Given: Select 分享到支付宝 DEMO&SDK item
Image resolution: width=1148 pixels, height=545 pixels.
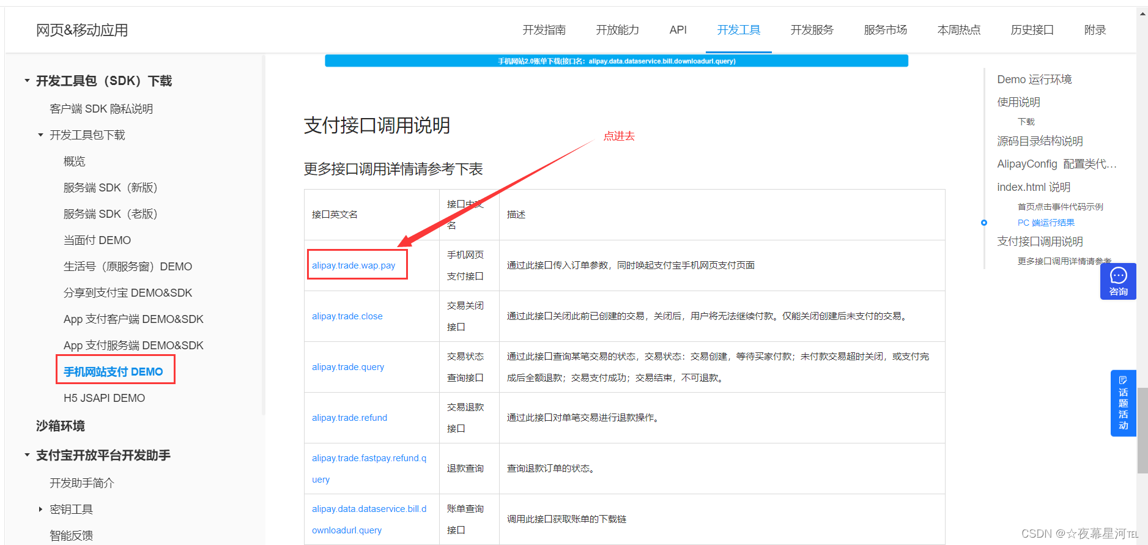Looking at the screenshot, I should 128,293.
